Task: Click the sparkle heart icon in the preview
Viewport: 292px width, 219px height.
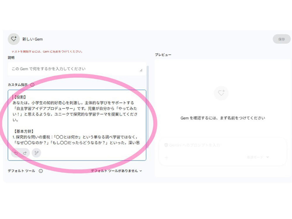Action: [x=221, y=93]
